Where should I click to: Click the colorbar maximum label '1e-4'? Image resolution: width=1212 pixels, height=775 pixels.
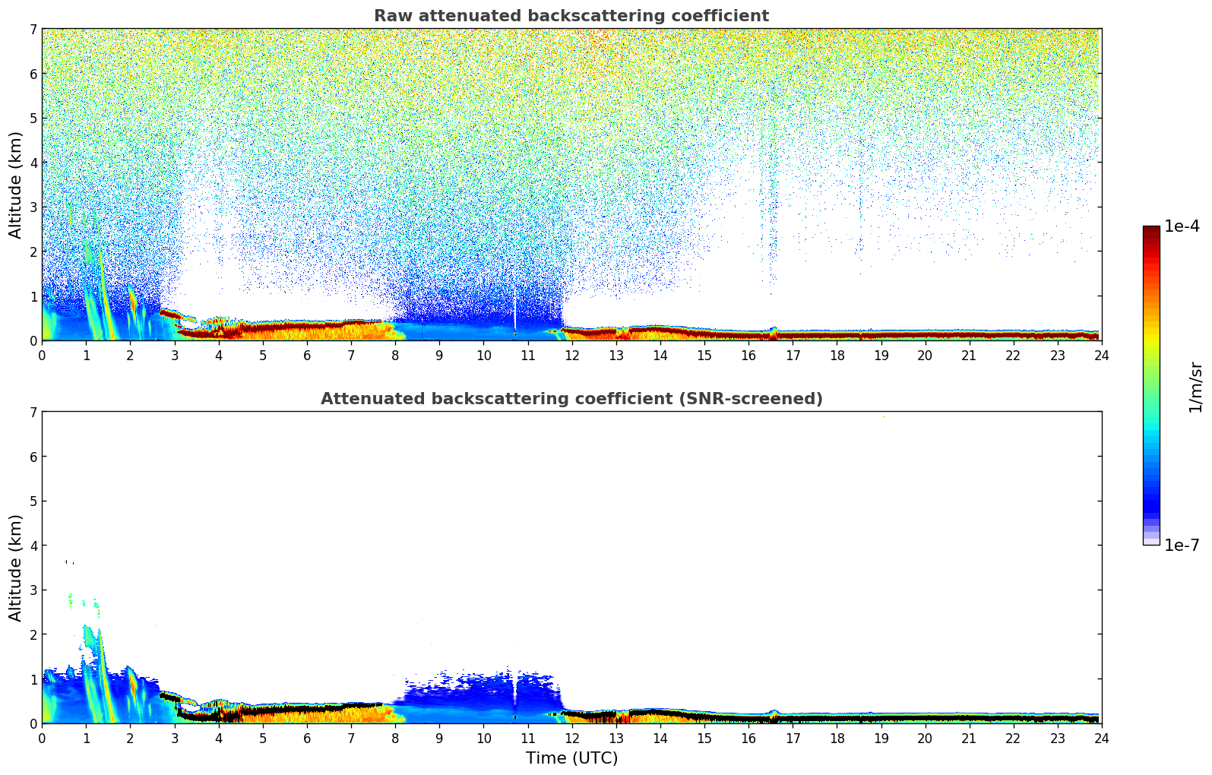pyautogui.click(x=1182, y=226)
